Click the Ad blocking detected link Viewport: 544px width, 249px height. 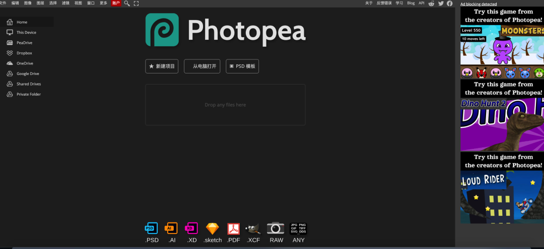click(x=479, y=4)
